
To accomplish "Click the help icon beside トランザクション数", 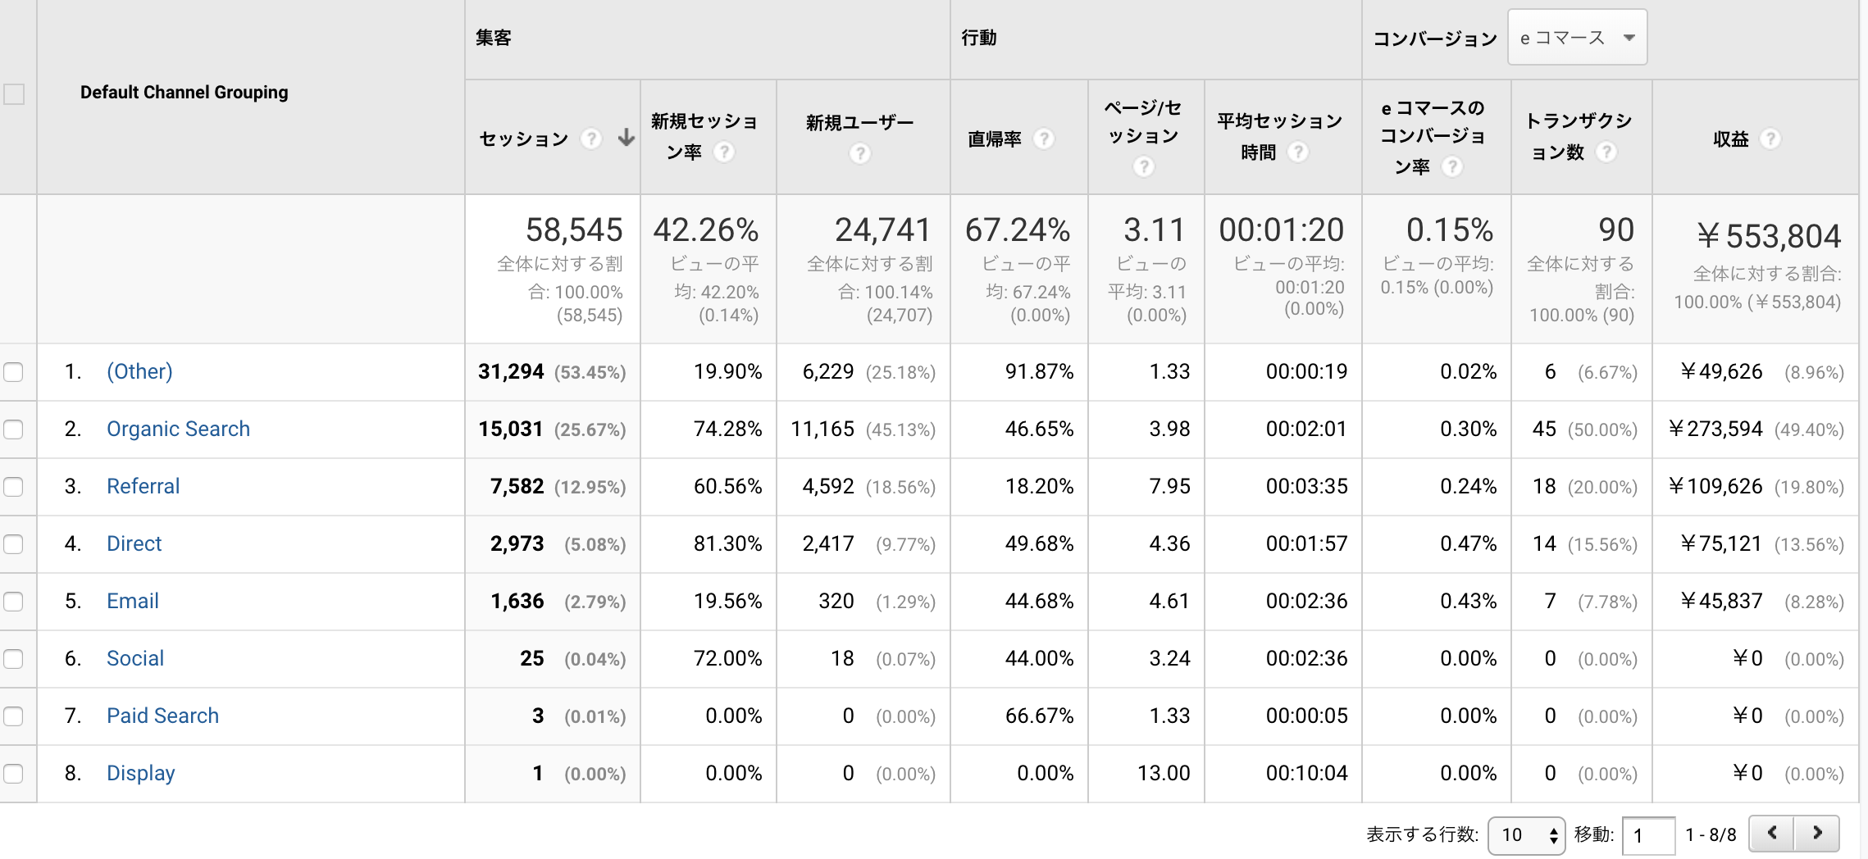I will pyautogui.click(x=1606, y=152).
